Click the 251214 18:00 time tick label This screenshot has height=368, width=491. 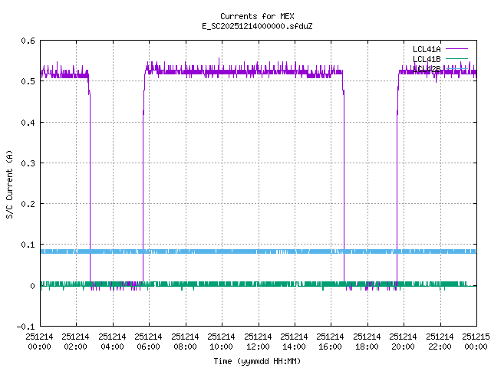tap(367, 341)
